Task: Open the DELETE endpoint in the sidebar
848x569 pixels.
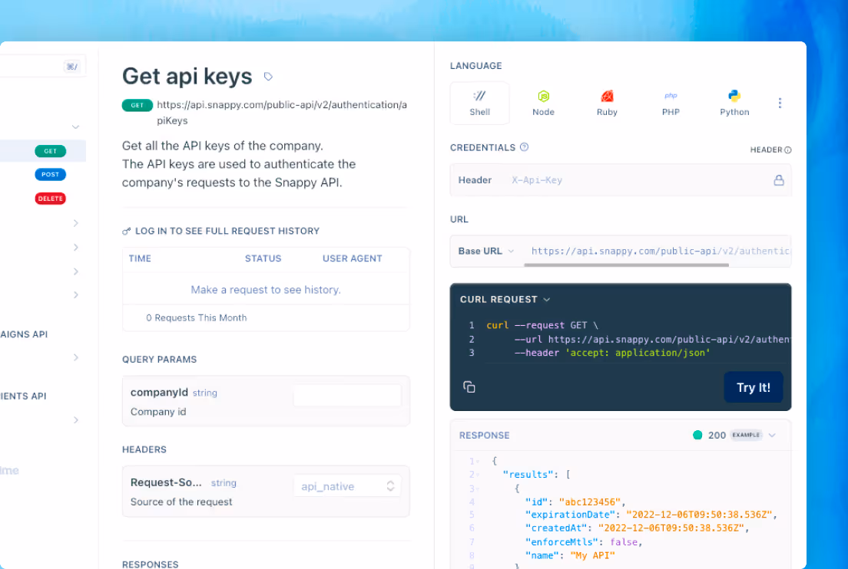Action: coord(50,198)
